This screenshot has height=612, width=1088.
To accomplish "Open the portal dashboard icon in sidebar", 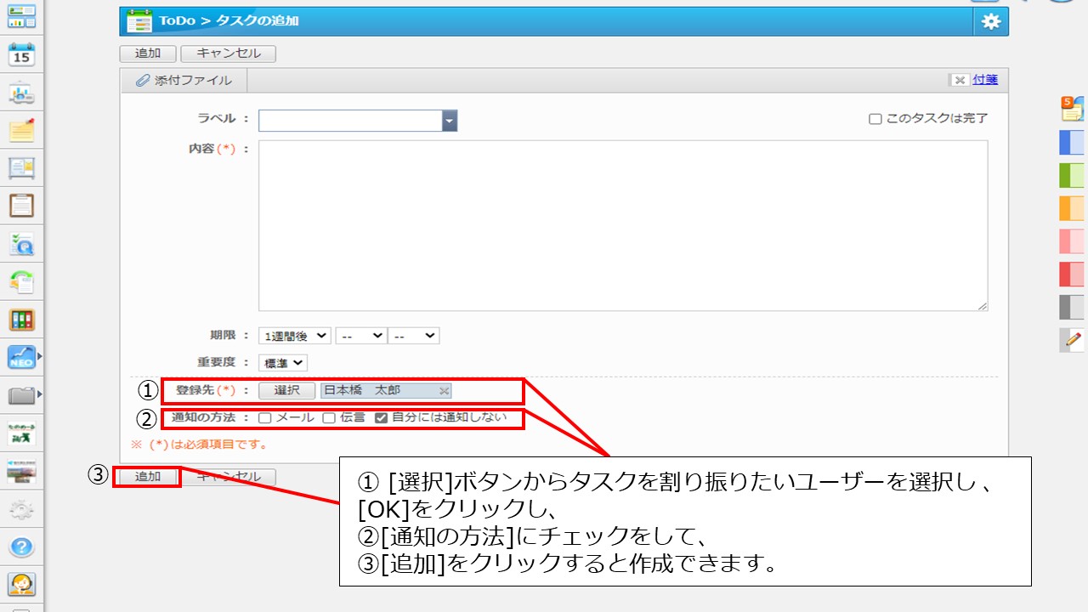I will [x=21, y=15].
